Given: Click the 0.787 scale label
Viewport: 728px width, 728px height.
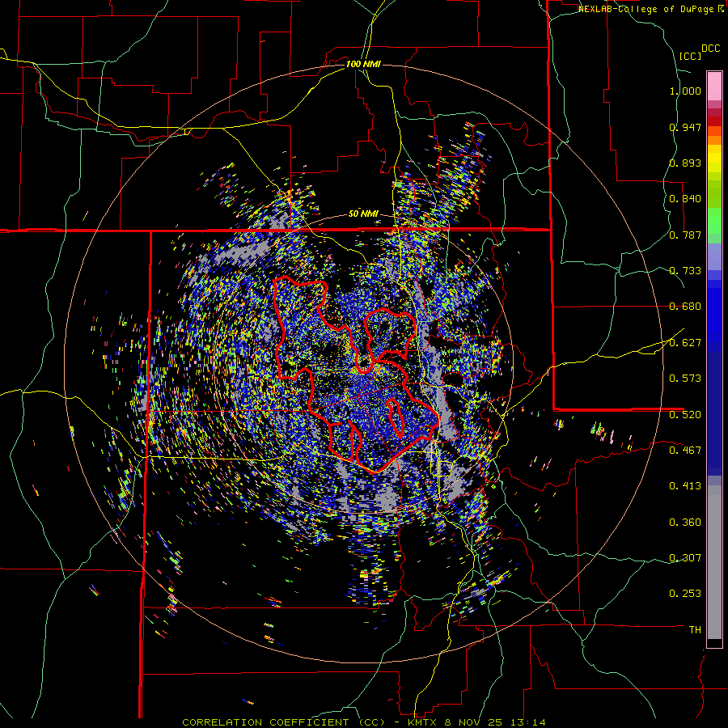Looking at the screenshot, I should tap(685, 235).
